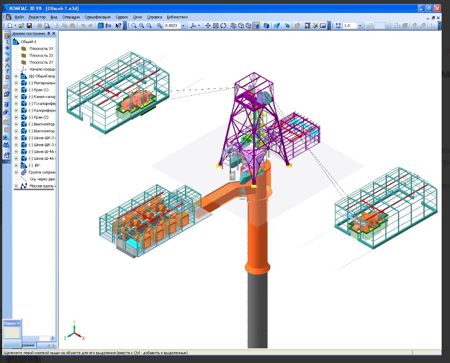The image size is (450, 363).
Task: Pin the Дерево построения panel
Action: point(48,34)
